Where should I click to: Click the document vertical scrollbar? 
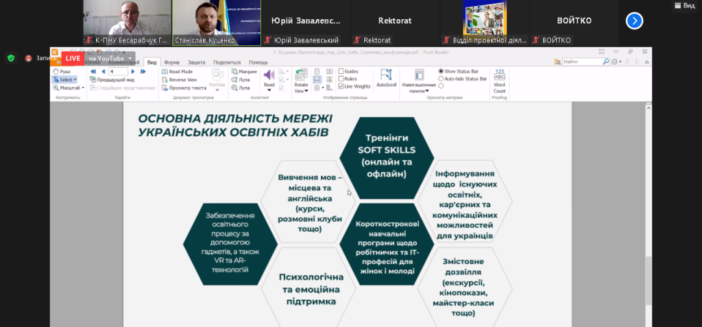click(649, 205)
